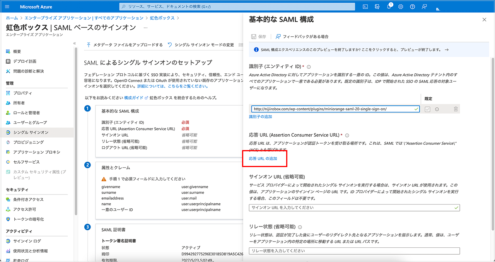Image resolution: width=495 pixels, height=262 pixels.
Task: Click info icon beside 識別子 (エンティティ ID)
Action: point(309,67)
